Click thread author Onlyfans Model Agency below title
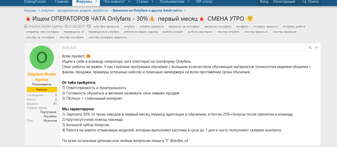337x147 pixels. 45,26
